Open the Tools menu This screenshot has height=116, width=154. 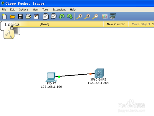point(45,10)
